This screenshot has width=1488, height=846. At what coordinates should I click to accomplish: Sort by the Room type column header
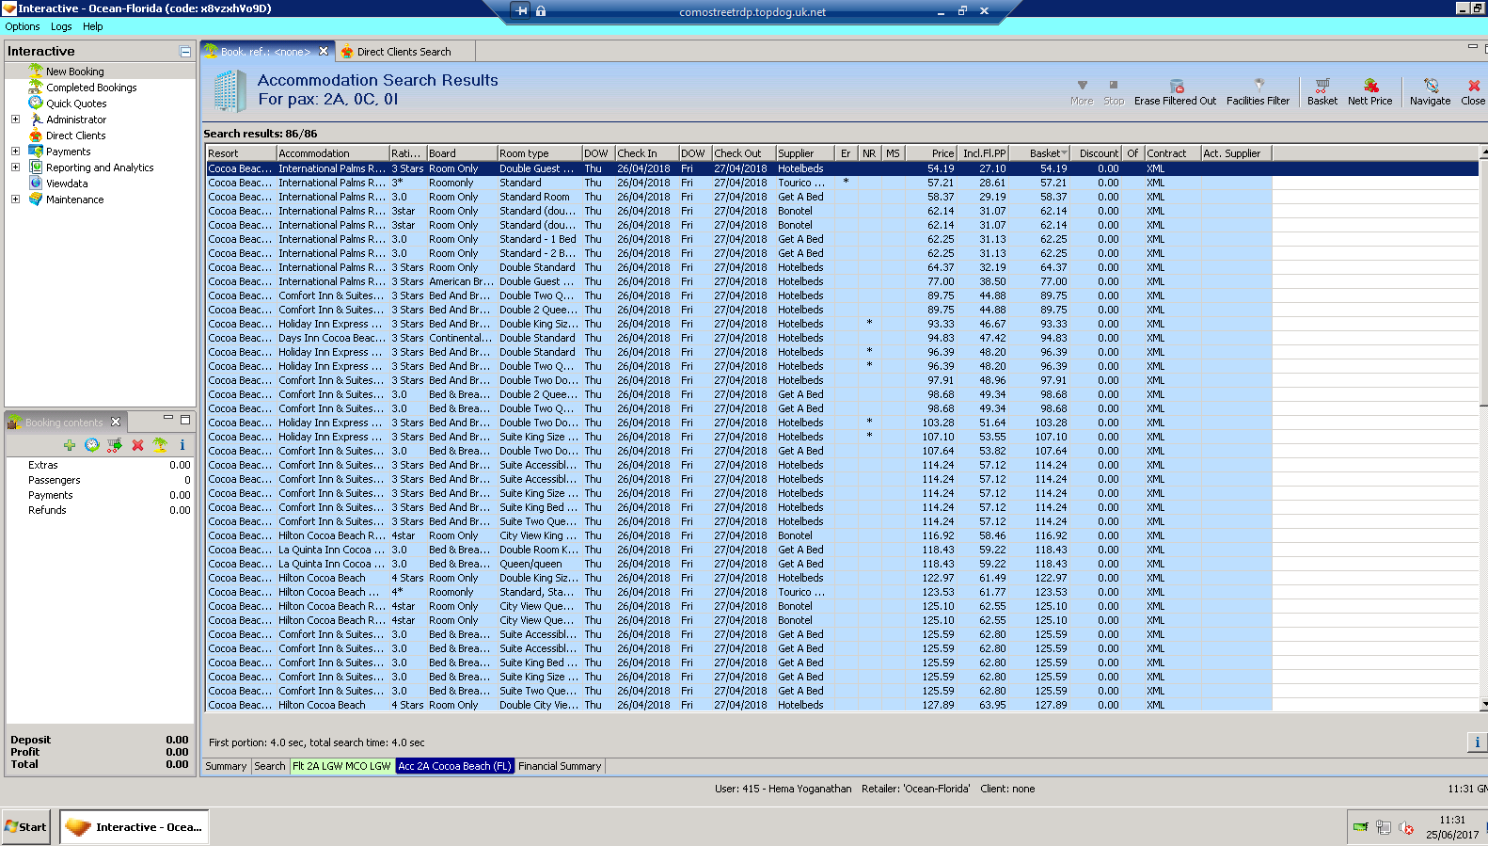pyautogui.click(x=540, y=153)
